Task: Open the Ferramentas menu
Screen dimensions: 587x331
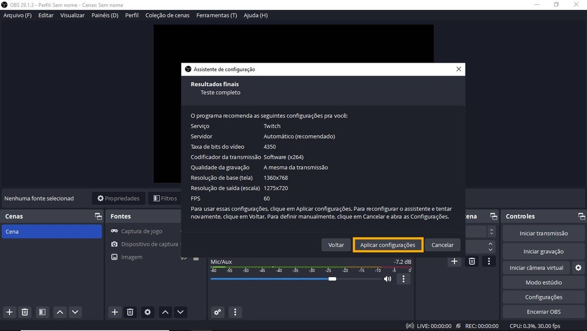Action: coord(217,15)
